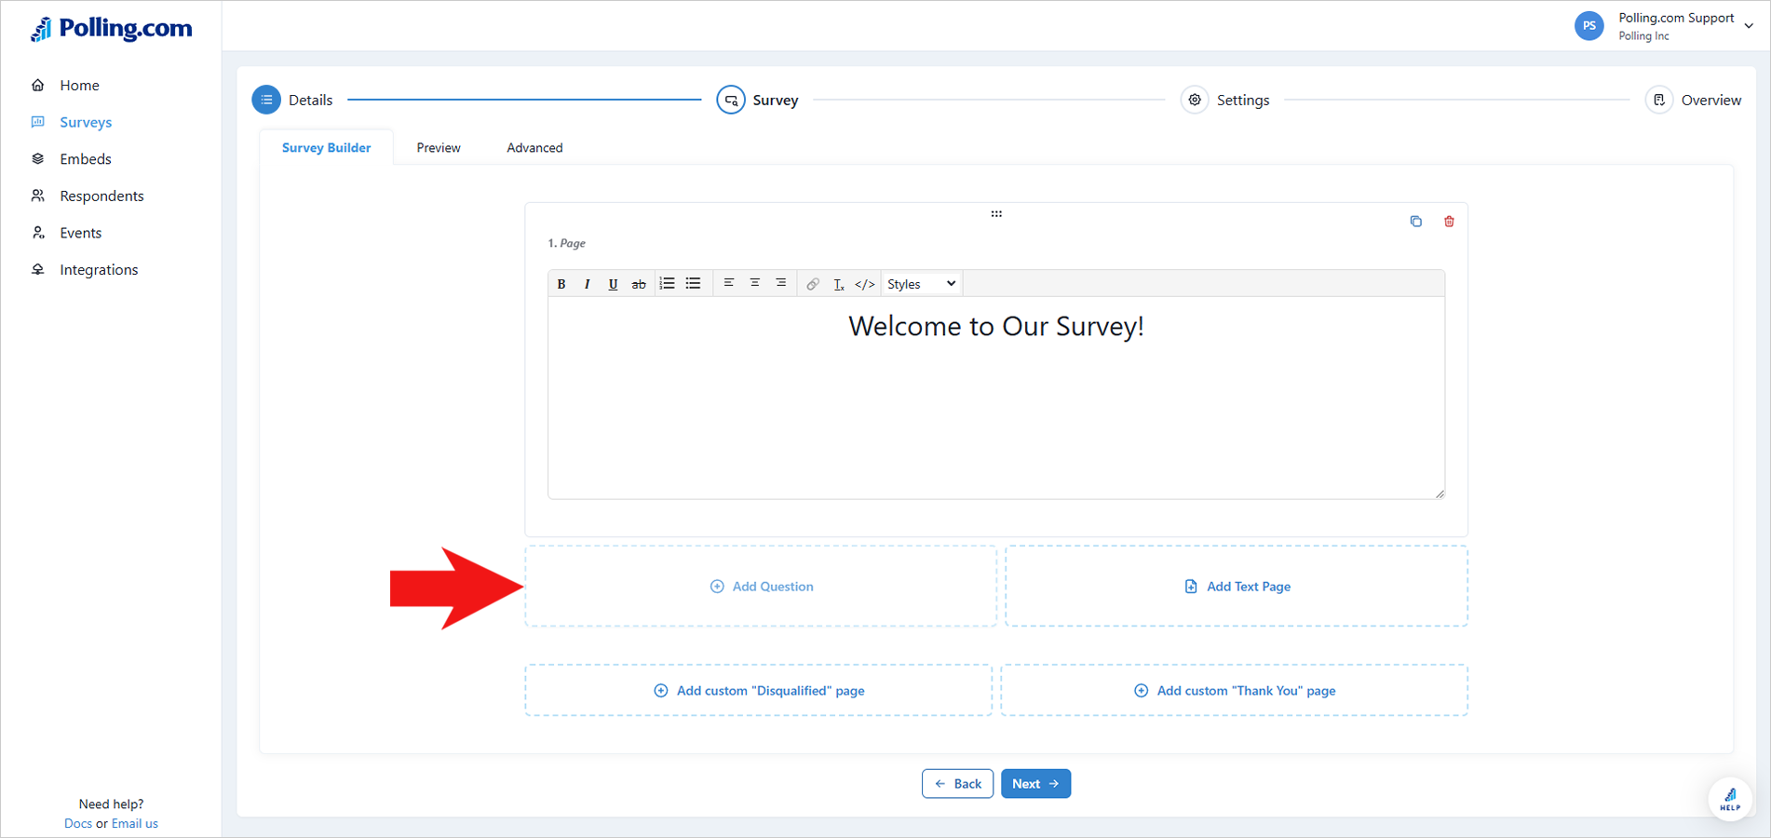The image size is (1771, 838).
Task: Grab the page drag handle dots
Action: [996, 214]
